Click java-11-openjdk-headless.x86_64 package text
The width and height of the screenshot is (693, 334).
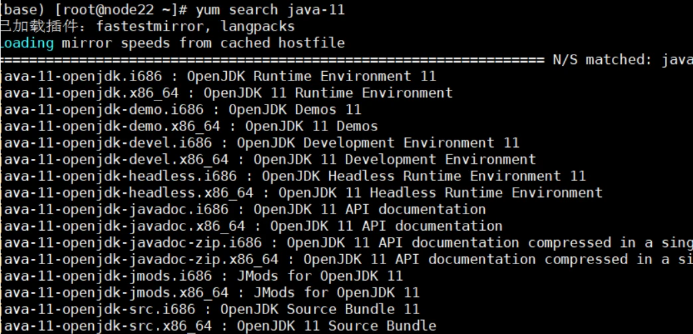(127, 194)
